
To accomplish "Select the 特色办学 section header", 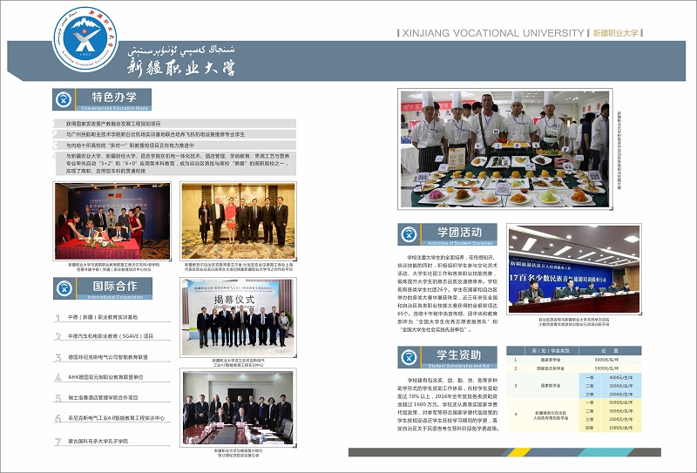I will click(x=115, y=98).
